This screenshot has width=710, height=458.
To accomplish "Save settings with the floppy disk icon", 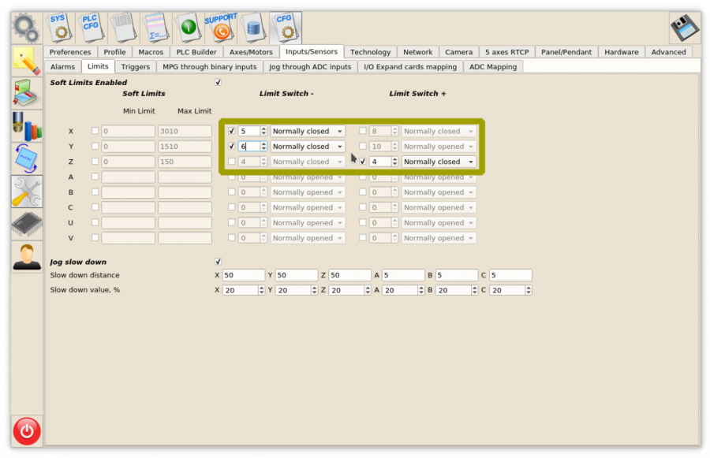I will [684, 28].
